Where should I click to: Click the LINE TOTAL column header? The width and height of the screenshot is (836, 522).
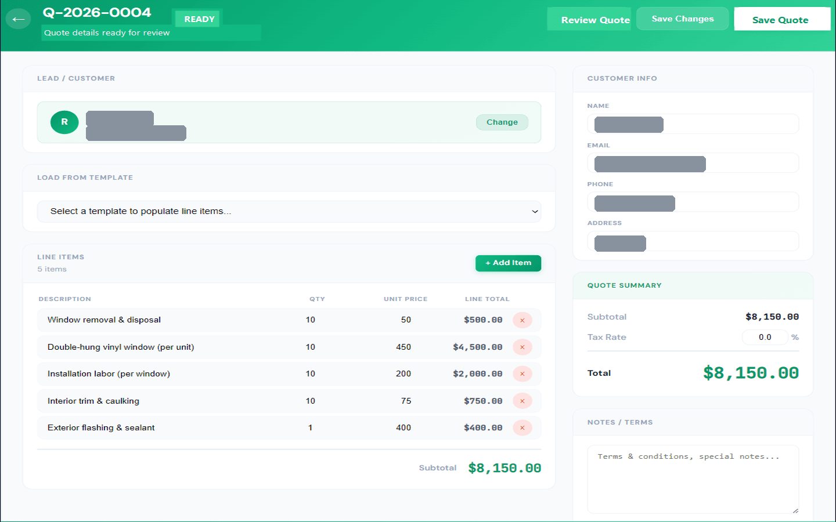click(x=487, y=299)
